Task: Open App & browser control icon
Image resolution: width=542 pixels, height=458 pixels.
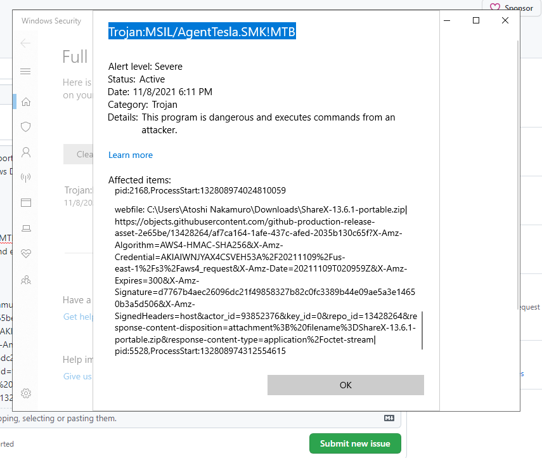Action: [26, 203]
